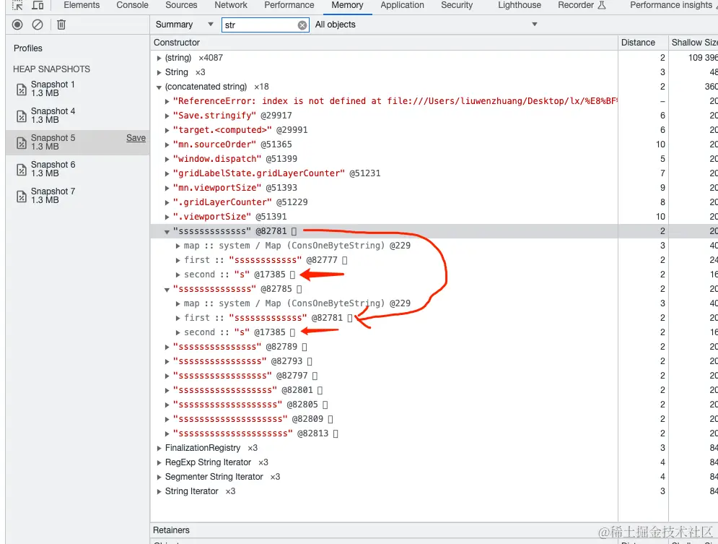
Task: Click the trash delete profile icon
Action: (x=61, y=25)
